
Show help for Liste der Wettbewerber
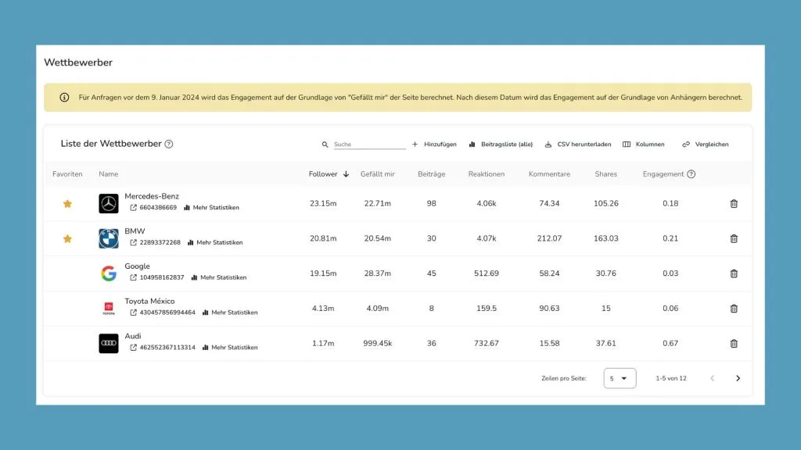pyautogui.click(x=169, y=144)
